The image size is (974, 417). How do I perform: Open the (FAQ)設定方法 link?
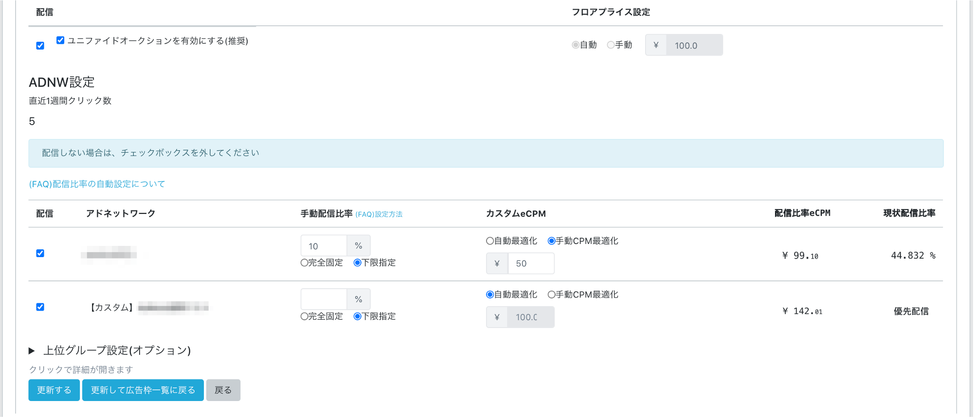tap(379, 214)
